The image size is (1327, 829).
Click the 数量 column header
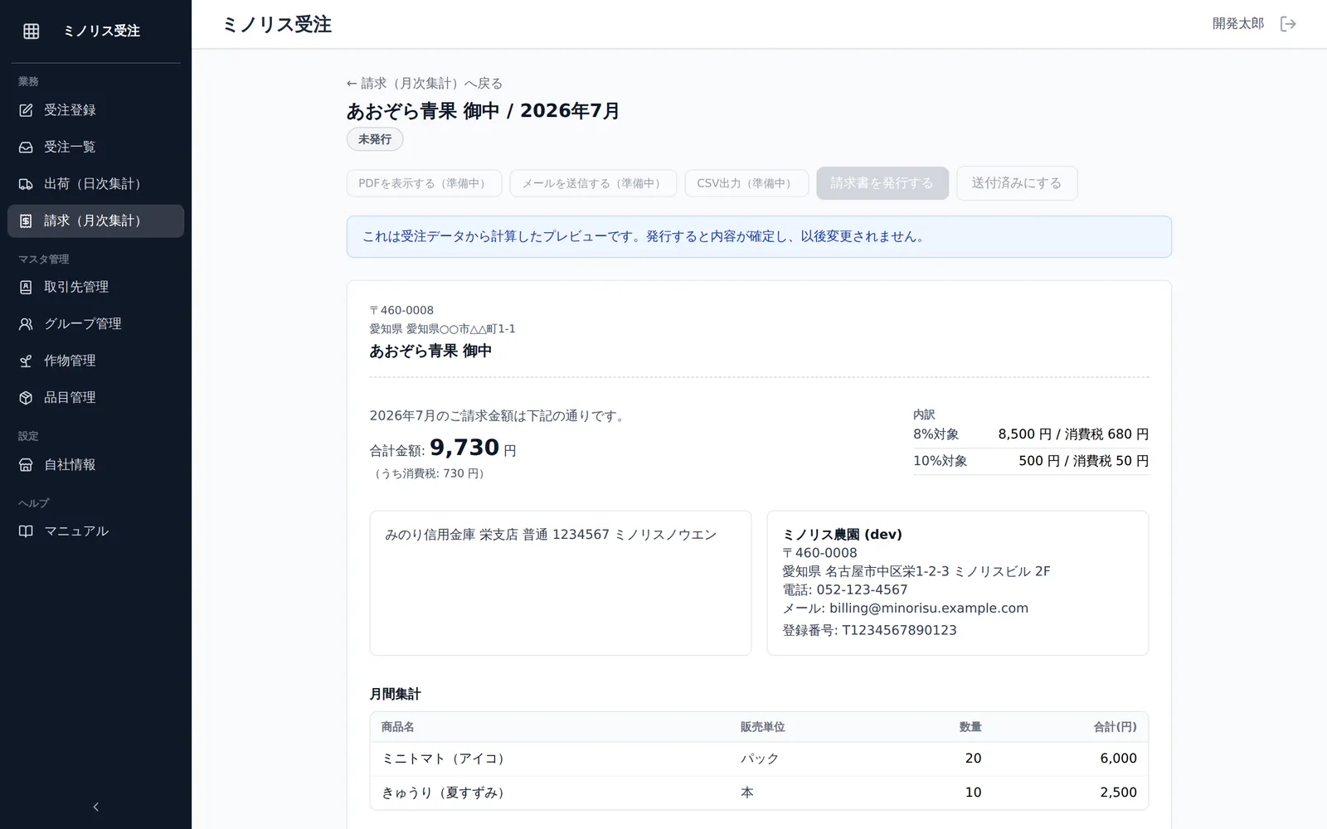point(970,727)
